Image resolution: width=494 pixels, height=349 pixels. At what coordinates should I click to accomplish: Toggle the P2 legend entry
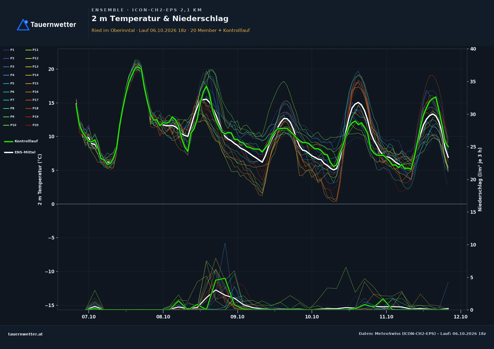pos(9,58)
